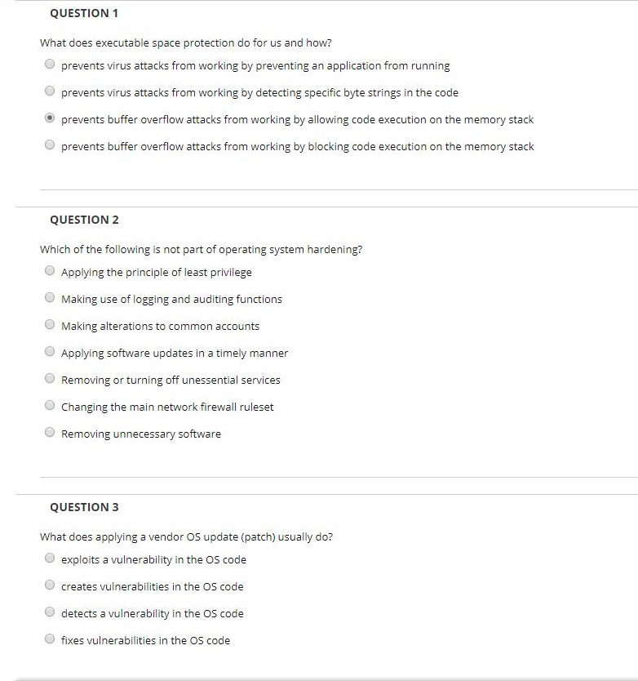Viewport: 638px width, 681px height.
Task: Select the already-marked 'allowing code execution' answer
Action: pos(50,118)
